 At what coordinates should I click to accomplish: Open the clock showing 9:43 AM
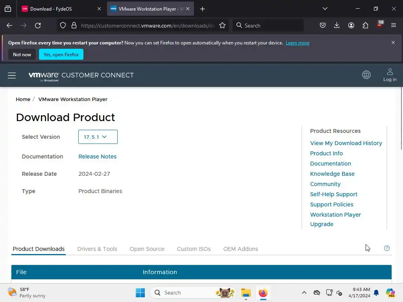click(x=359, y=293)
